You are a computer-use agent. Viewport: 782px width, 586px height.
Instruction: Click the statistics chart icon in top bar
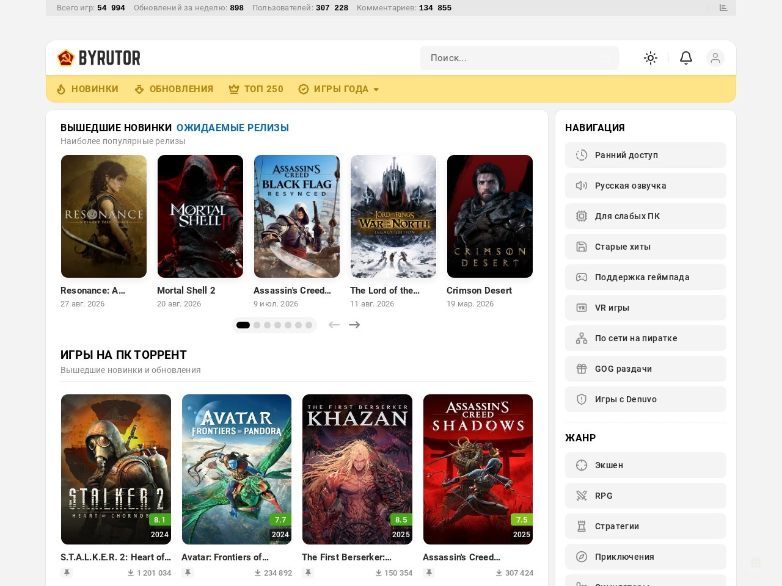[x=723, y=8]
